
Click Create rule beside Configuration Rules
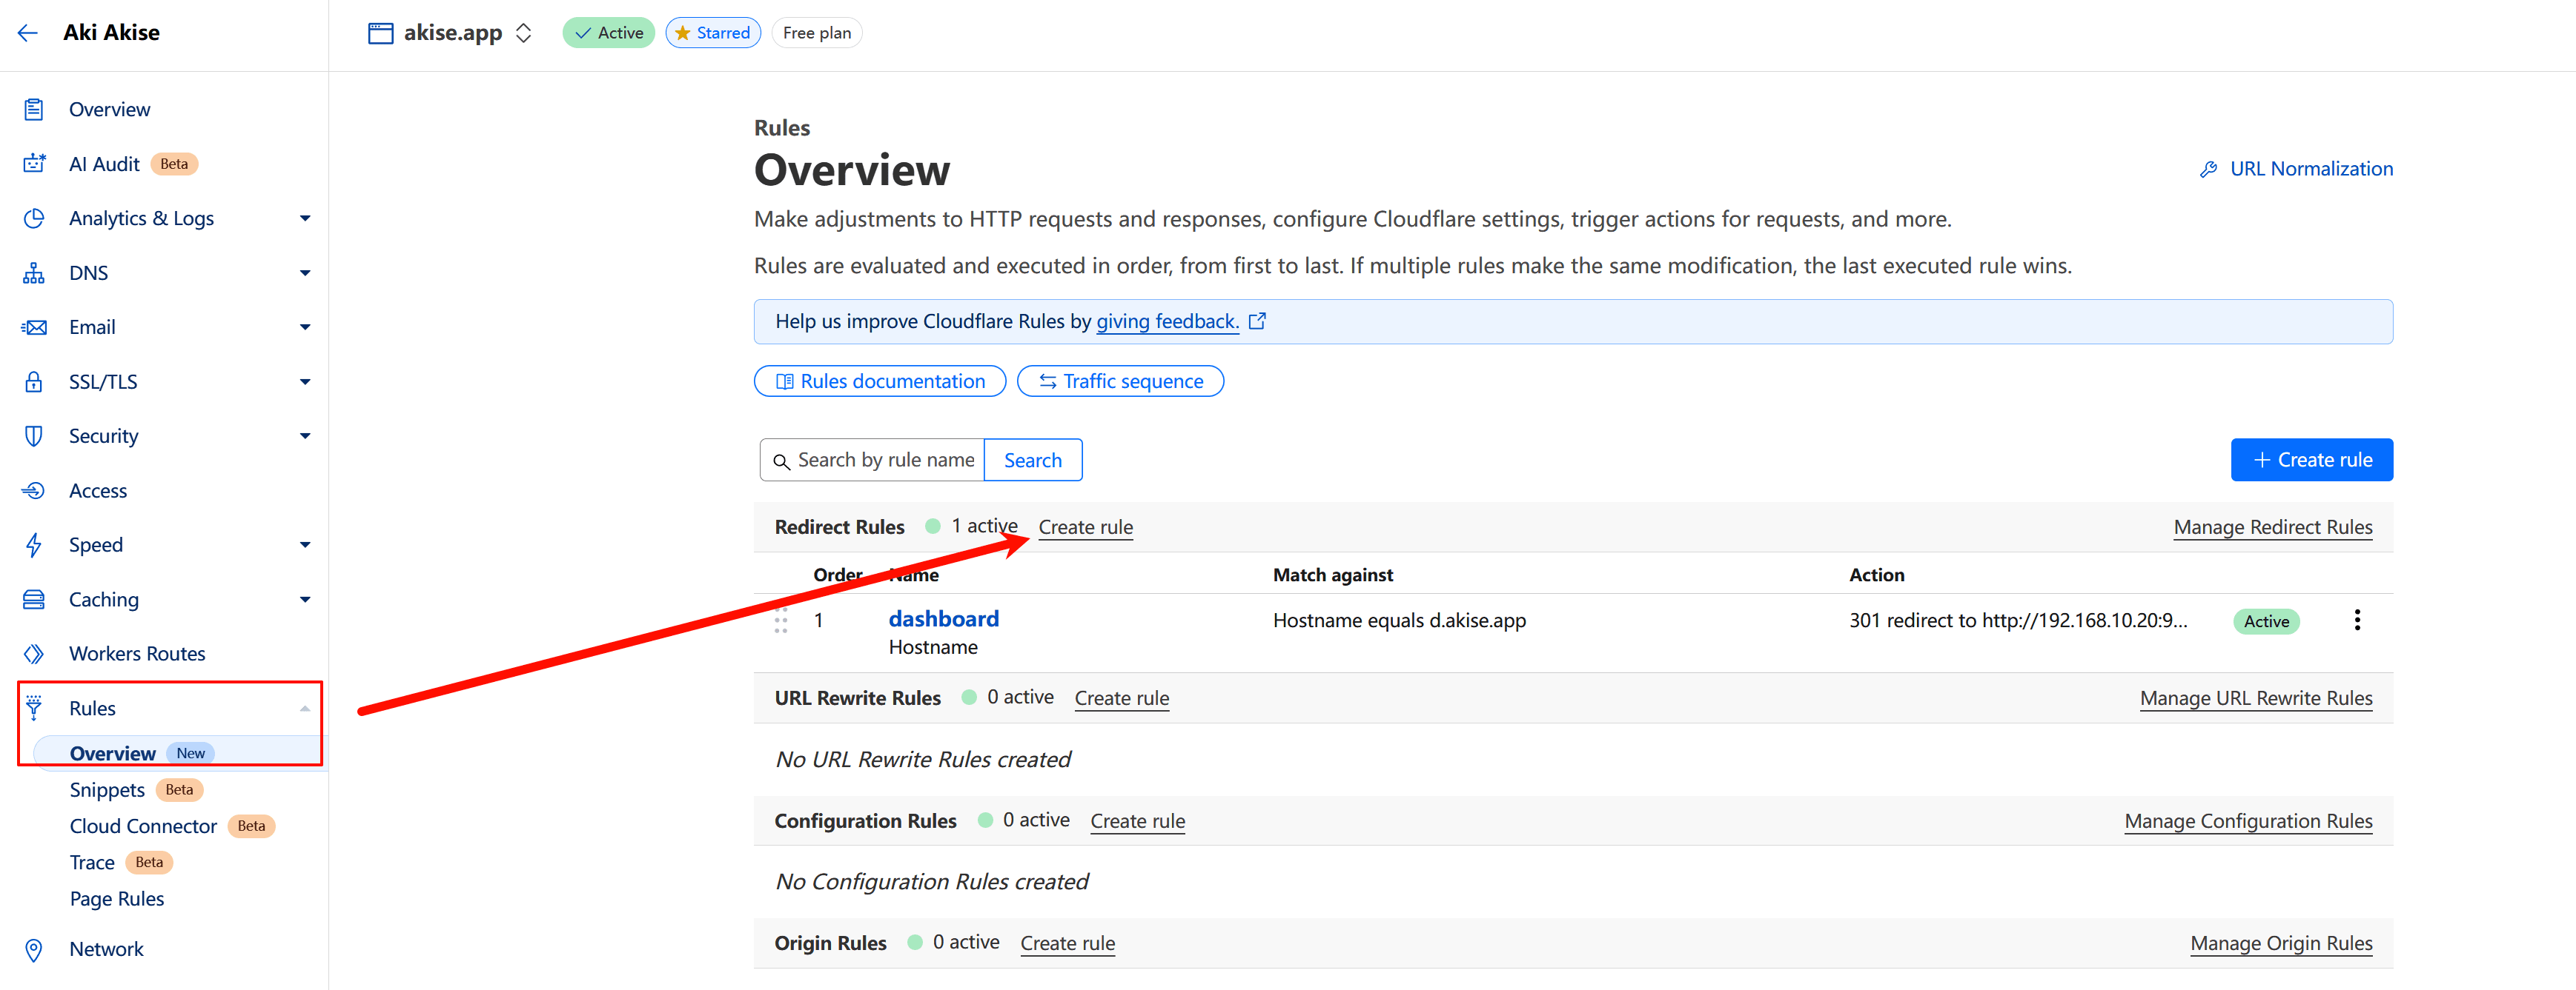[1137, 821]
